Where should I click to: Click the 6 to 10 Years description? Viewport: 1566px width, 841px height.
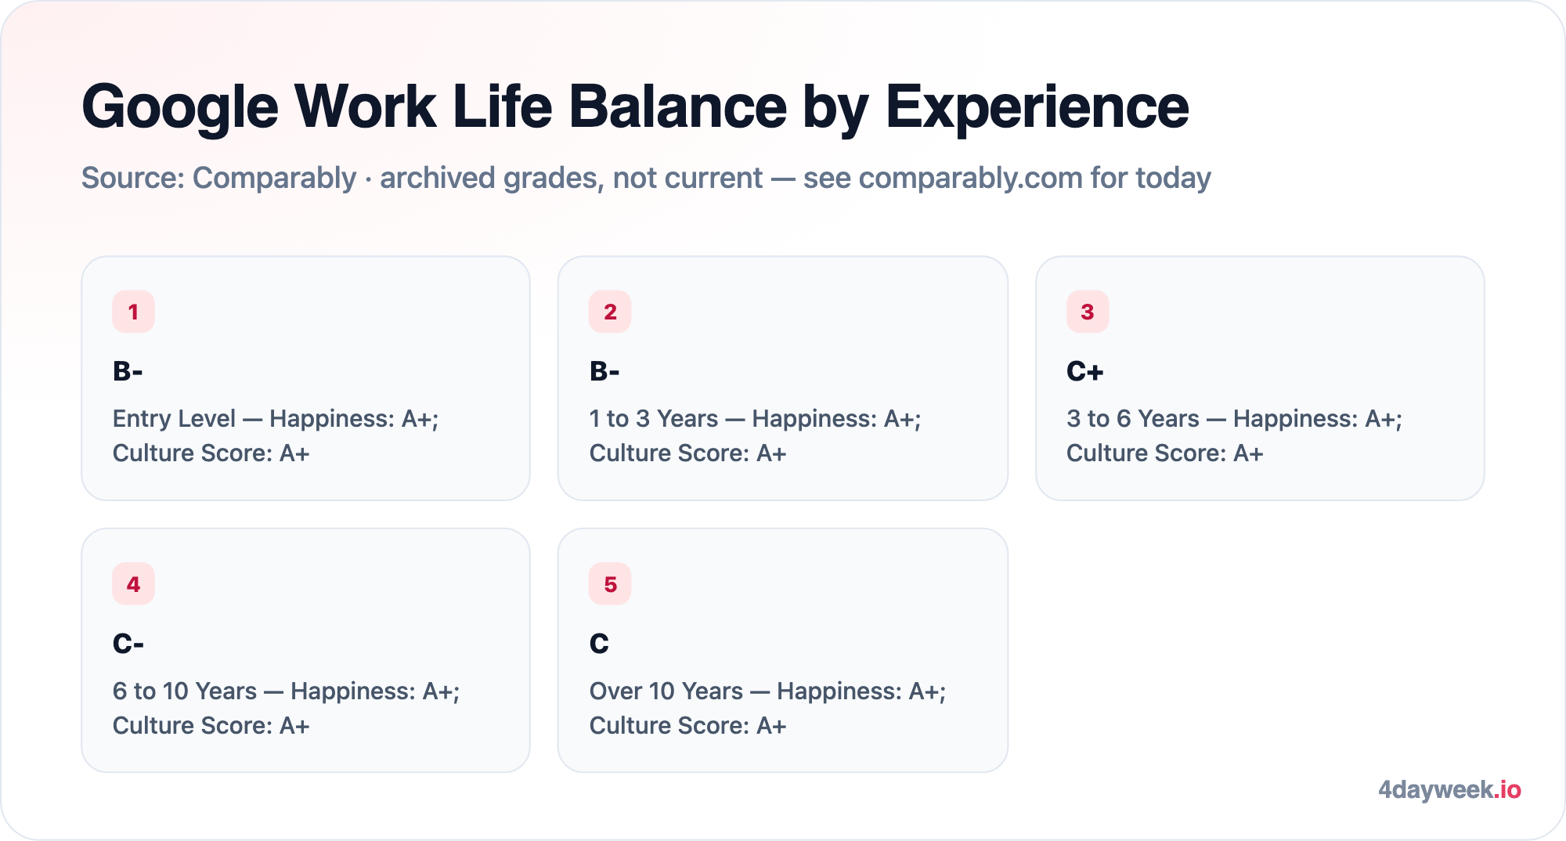[287, 708]
